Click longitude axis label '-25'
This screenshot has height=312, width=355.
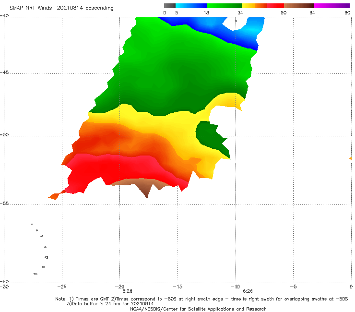coord(62,287)
